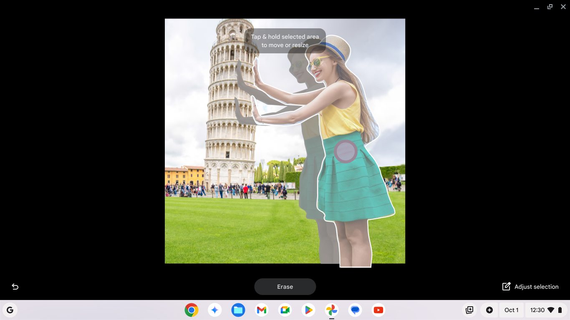Open Adjust selection
570x320 pixels.
(x=530, y=287)
